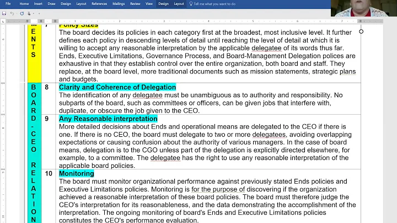
Task: Open the Table Tools Layout tab
Action: tap(179, 4)
